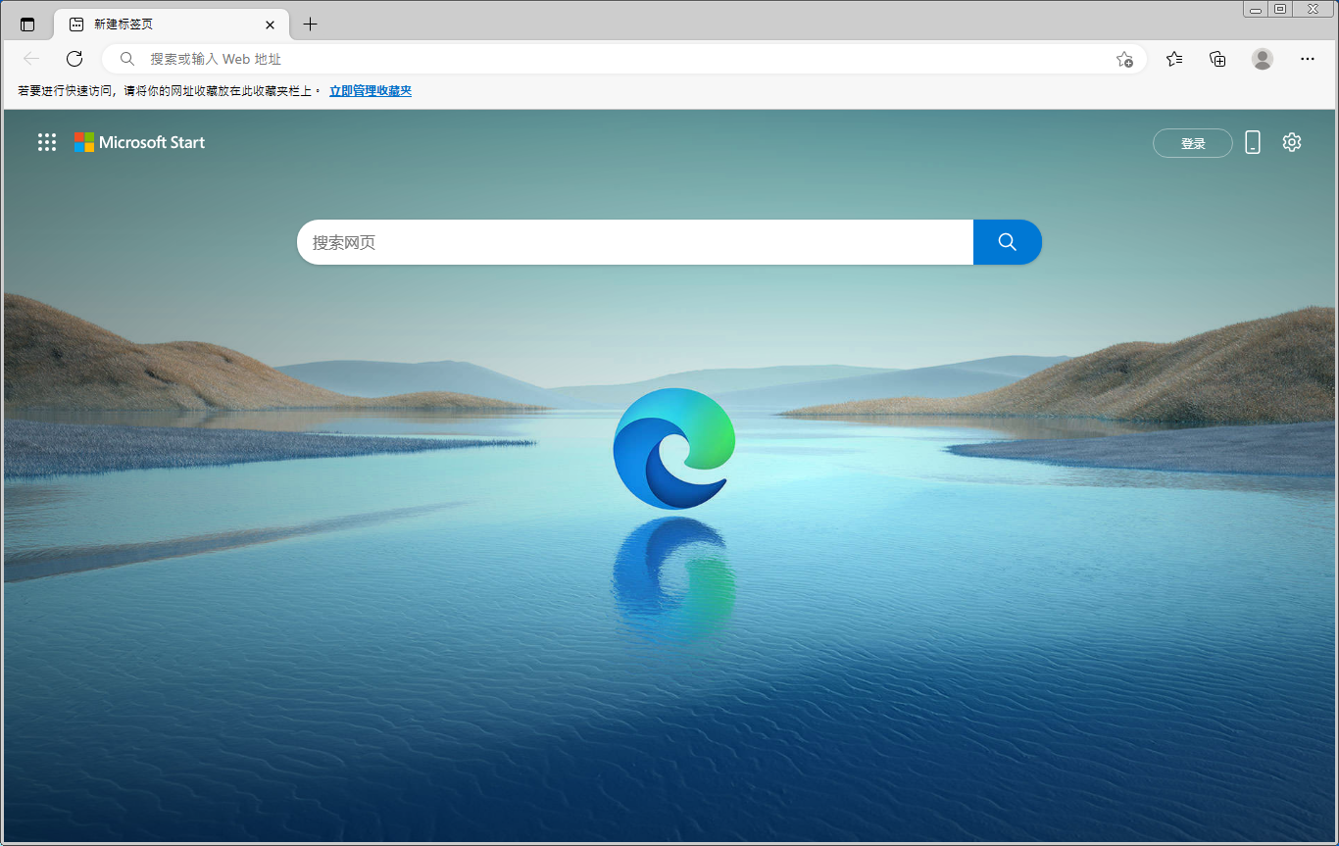Open the app launcher grid
Viewport: 1339px width, 846px height.
(47, 142)
